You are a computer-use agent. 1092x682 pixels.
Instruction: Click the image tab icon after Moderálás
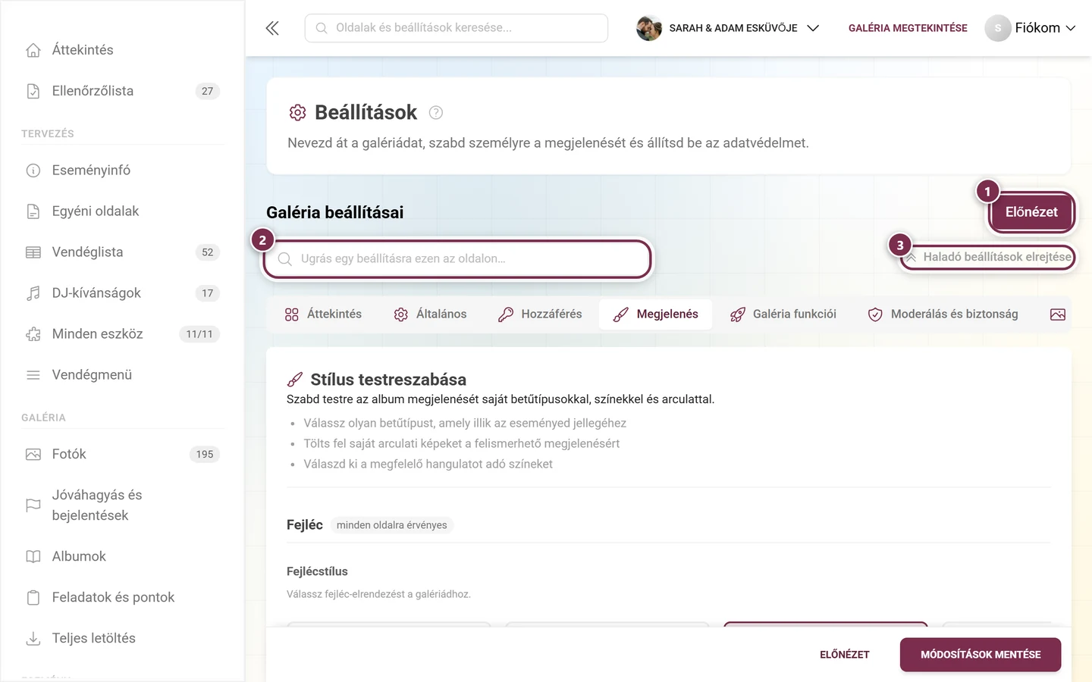(x=1058, y=314)
